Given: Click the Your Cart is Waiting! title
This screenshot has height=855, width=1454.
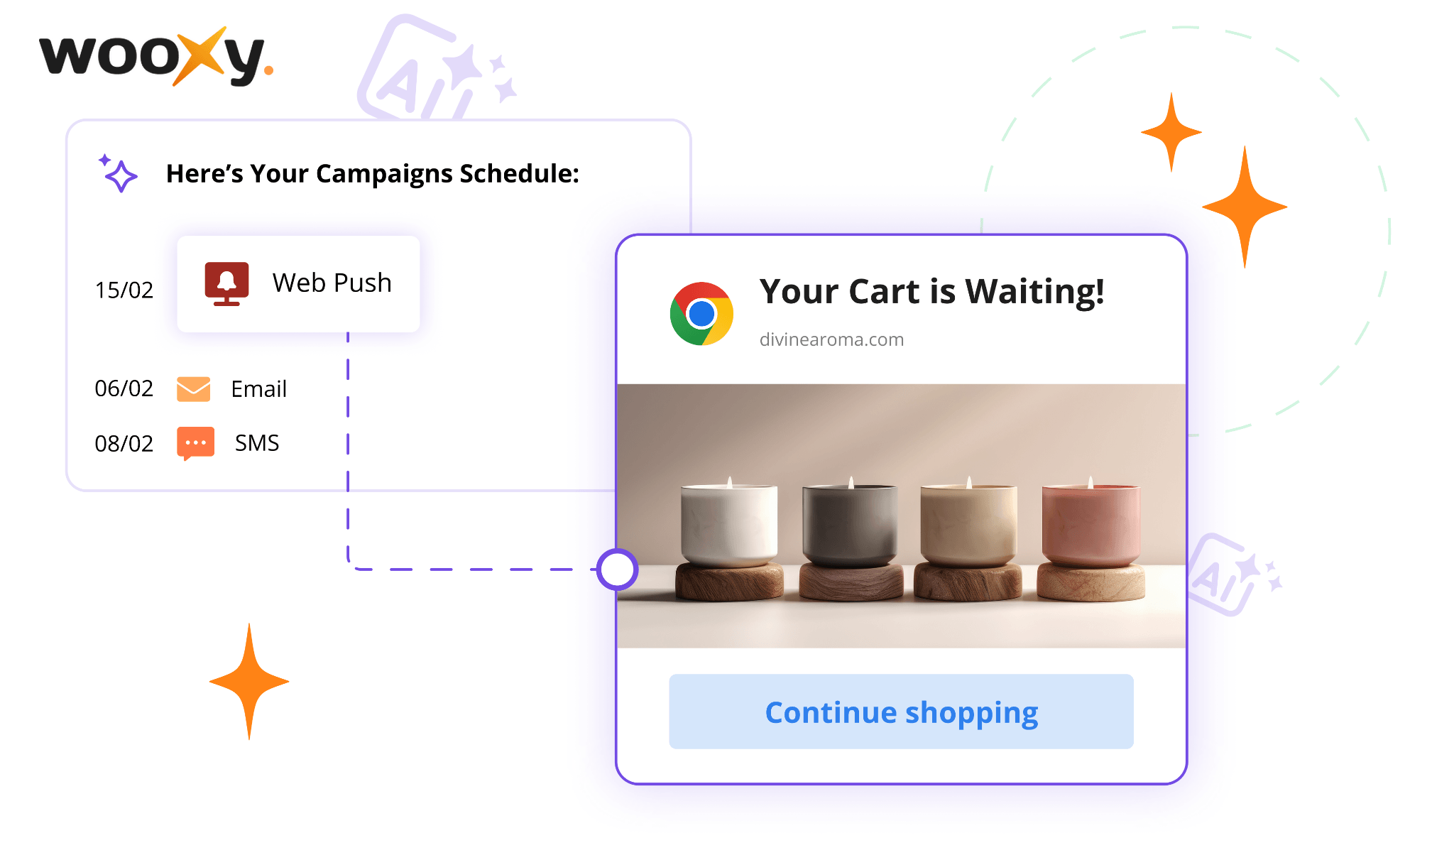Looking at the screenshot, I should coord(931,291).
